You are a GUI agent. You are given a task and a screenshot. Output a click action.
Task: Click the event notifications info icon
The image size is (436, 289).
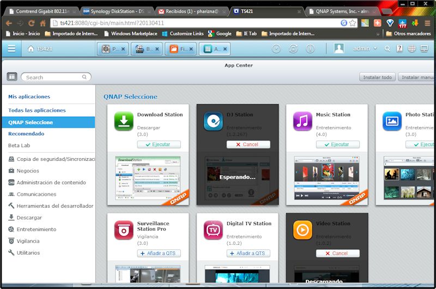point(310,49)
